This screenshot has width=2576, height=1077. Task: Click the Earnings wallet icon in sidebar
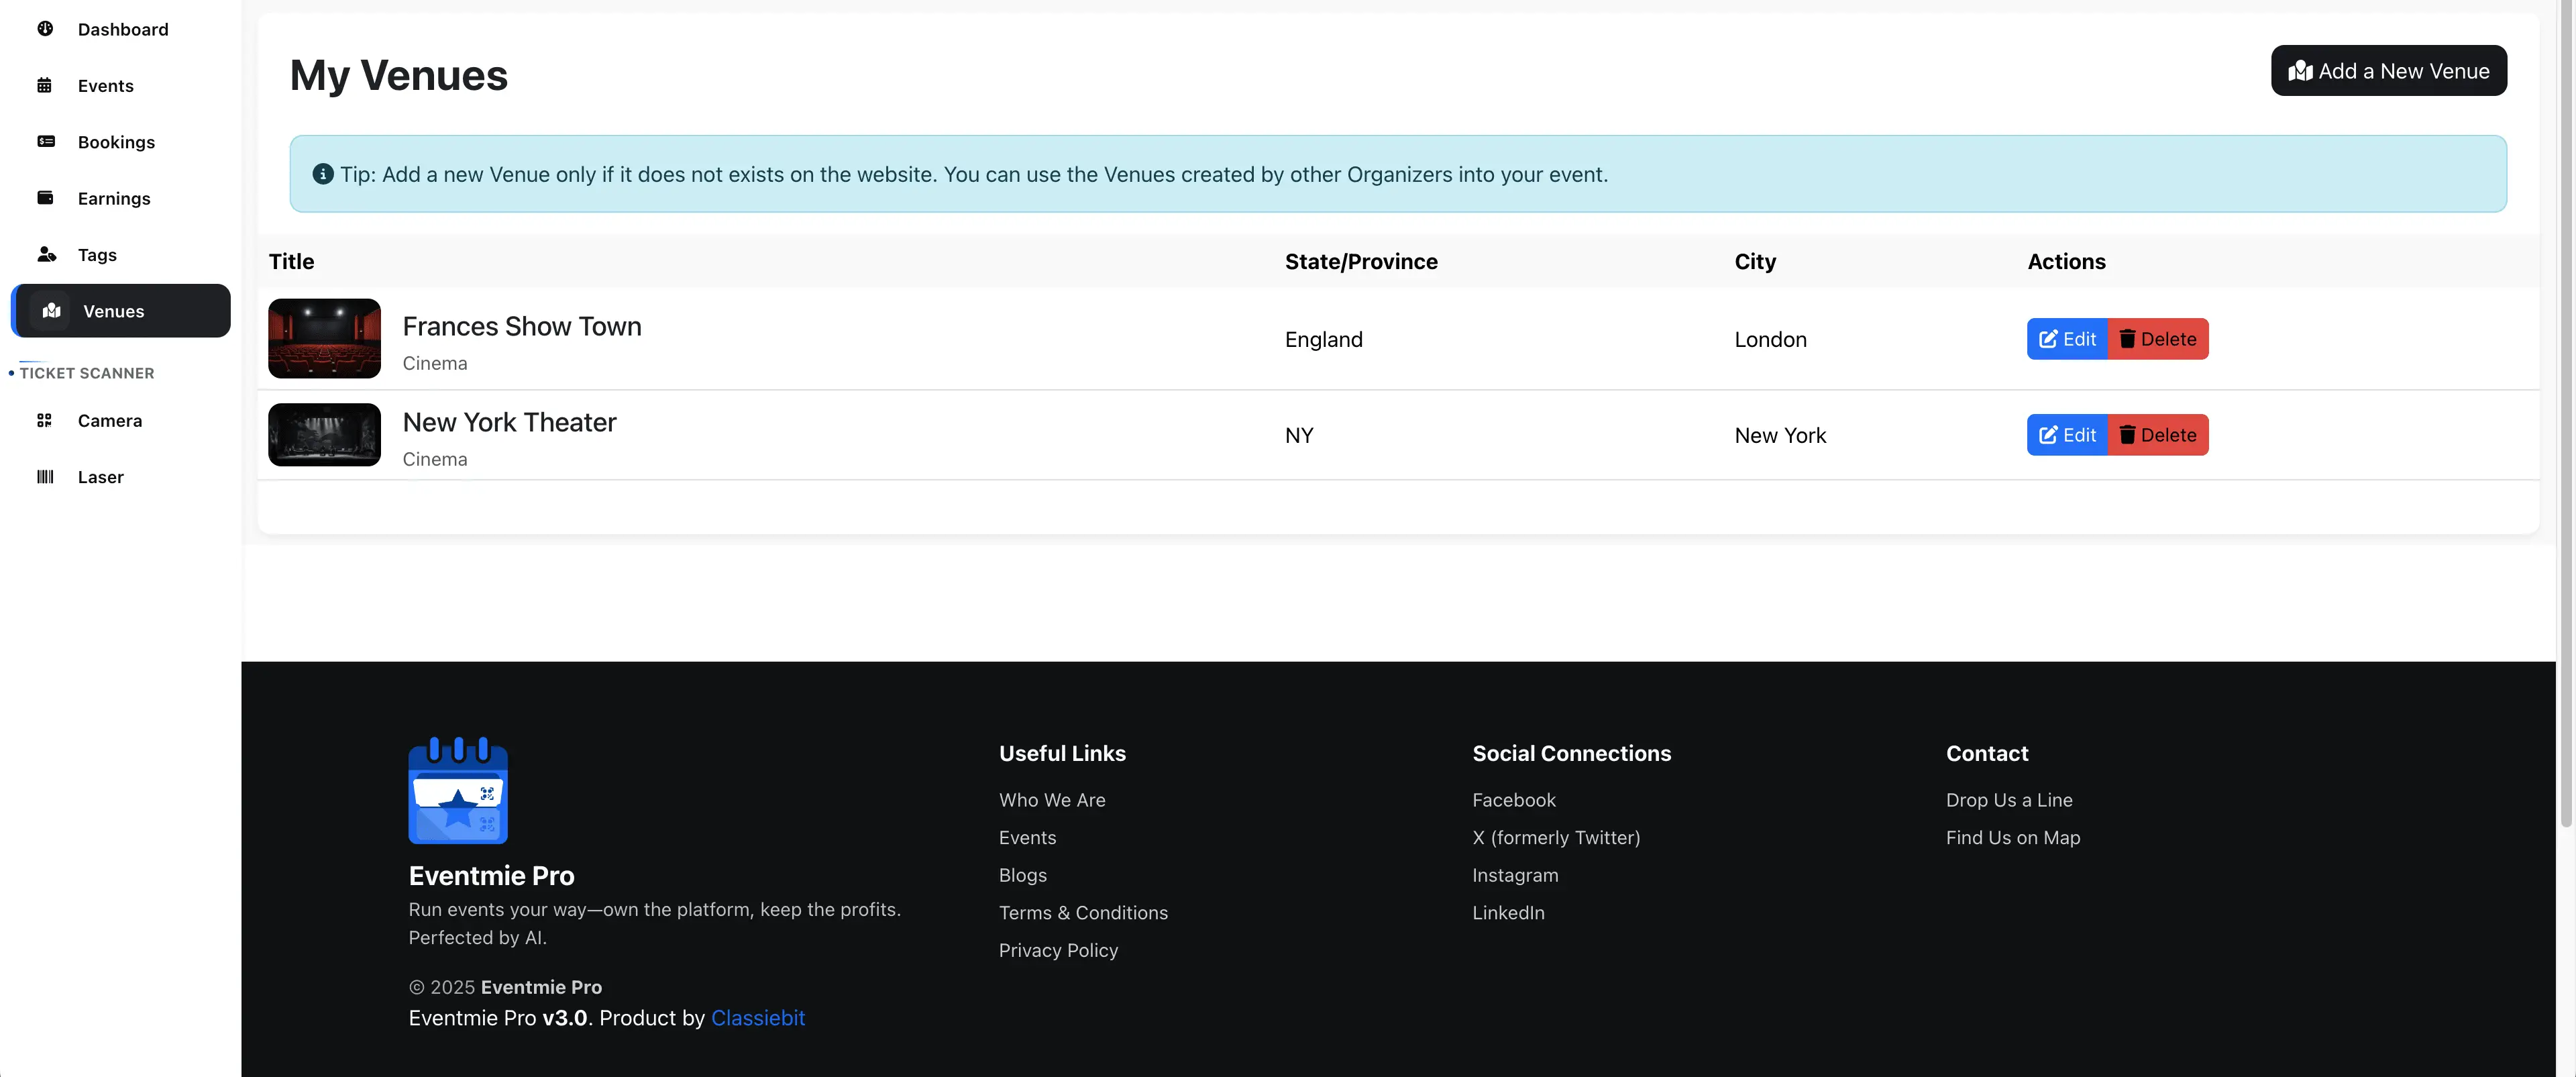click(x=45, y=198)
